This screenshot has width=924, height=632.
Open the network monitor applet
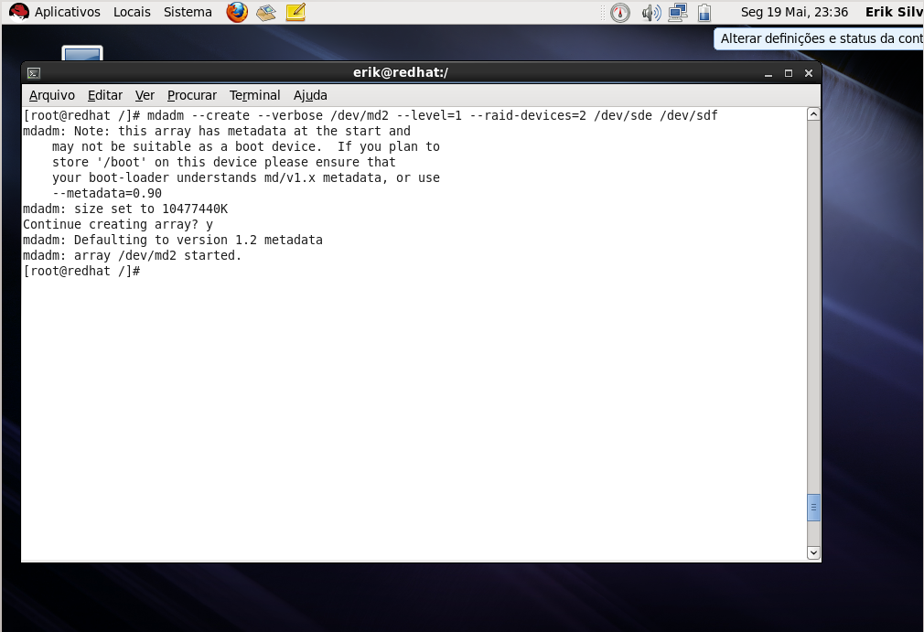coord(677,12)
